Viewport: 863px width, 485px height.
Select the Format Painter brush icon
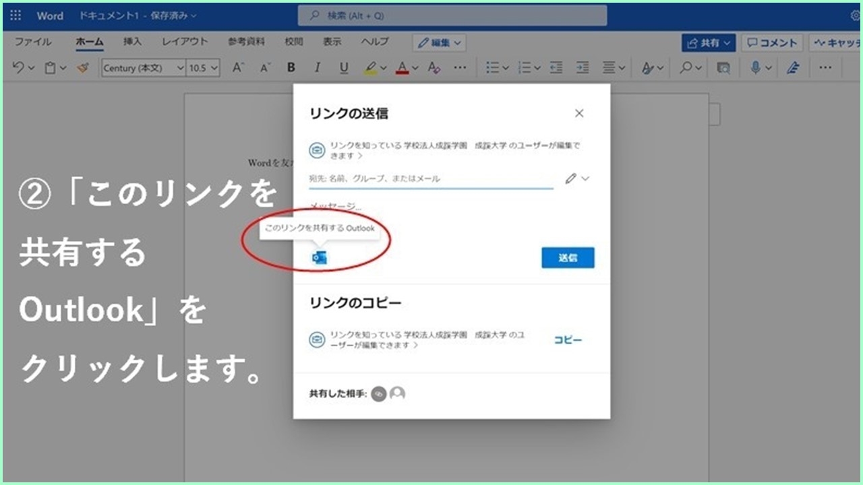click(x=83, y=67)
